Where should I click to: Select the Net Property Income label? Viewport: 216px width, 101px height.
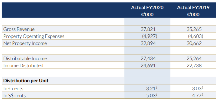pos(25,43)
